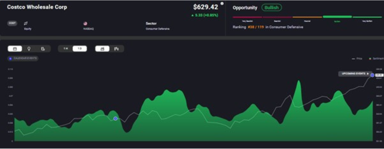The height and width of the screenshot is (149, 384).
Task: Select the calendar events view icon
Action: pos(15,49)
